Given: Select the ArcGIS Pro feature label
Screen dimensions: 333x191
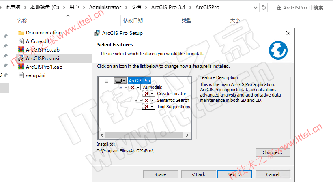Looking at the screenshot, I should click(140, 81).
